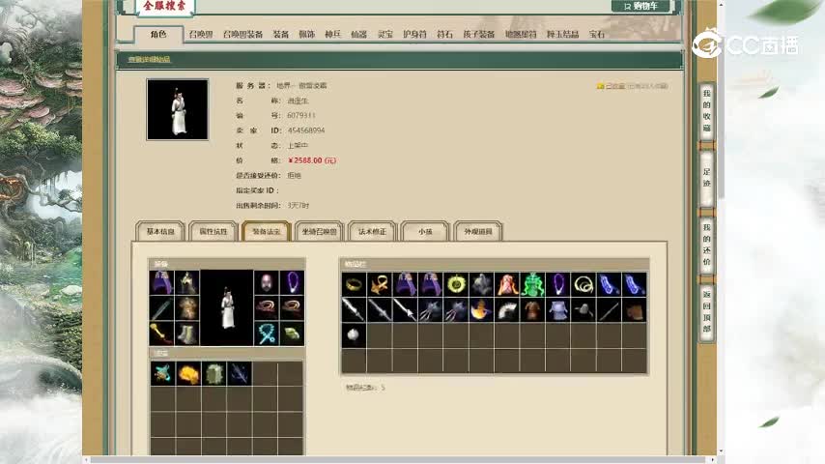This screenshot has width=825, height=464.
Task: Select the white coiled rope item
Action: 583,285
